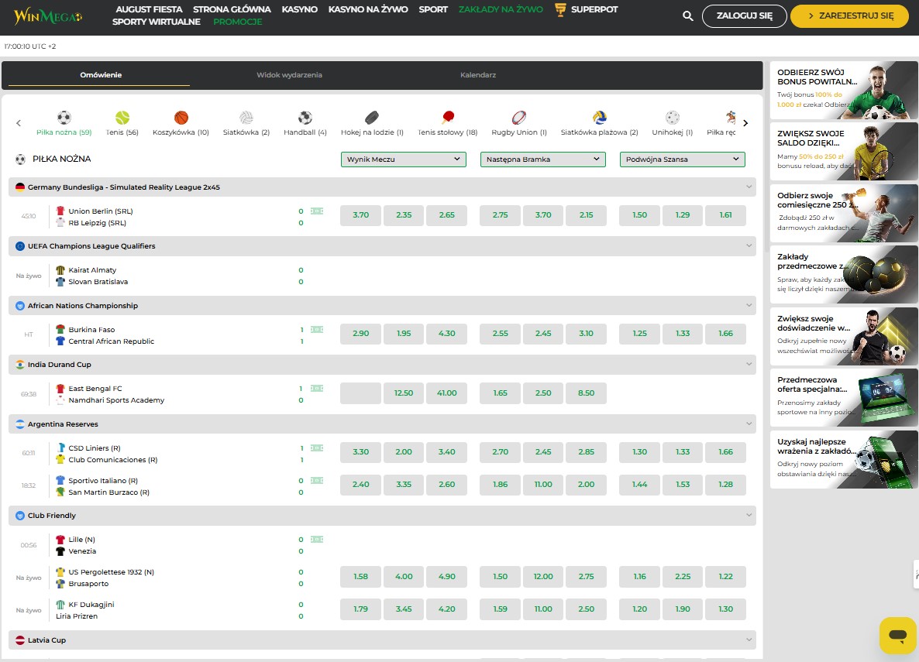
Task: Select the Tenis sport icon
Action: pyautogui.click(x=122, y=118)
